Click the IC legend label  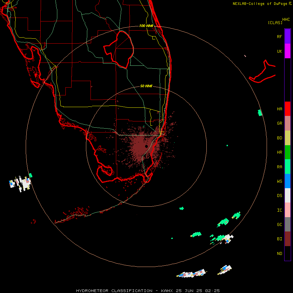[279, 210]
